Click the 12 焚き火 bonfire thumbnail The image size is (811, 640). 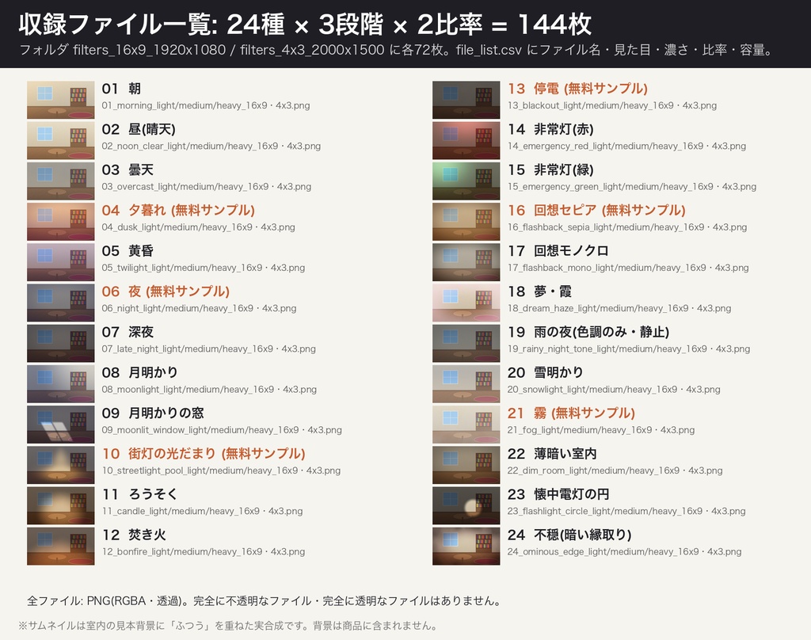click(60, 547)
